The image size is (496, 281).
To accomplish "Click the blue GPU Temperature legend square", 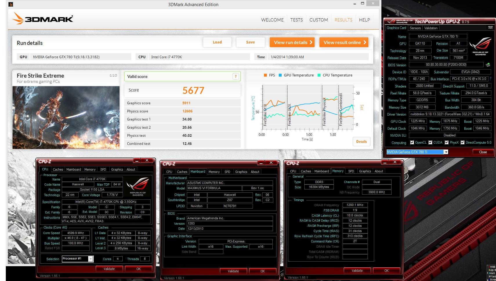I will (280, 75).
